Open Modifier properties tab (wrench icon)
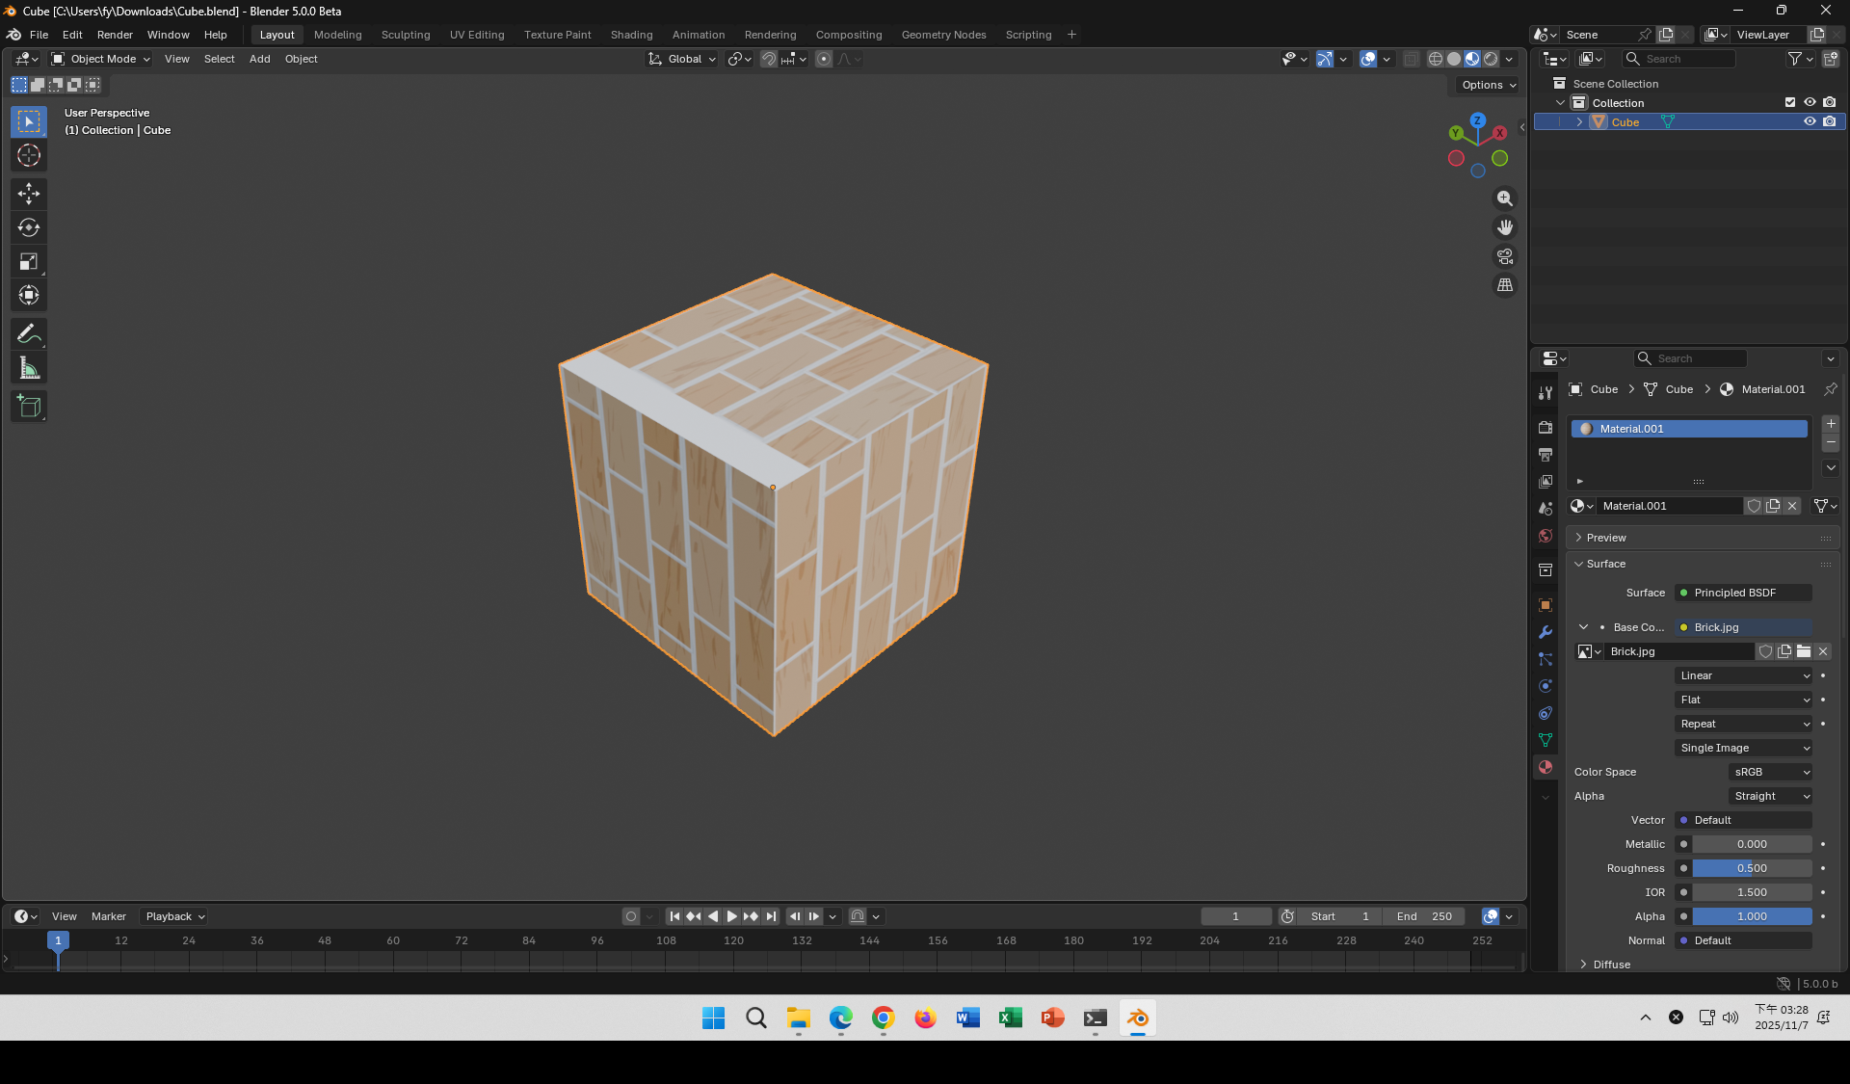The width and height of the screenshot is (1850, 1084). (x=1546, y=633)
